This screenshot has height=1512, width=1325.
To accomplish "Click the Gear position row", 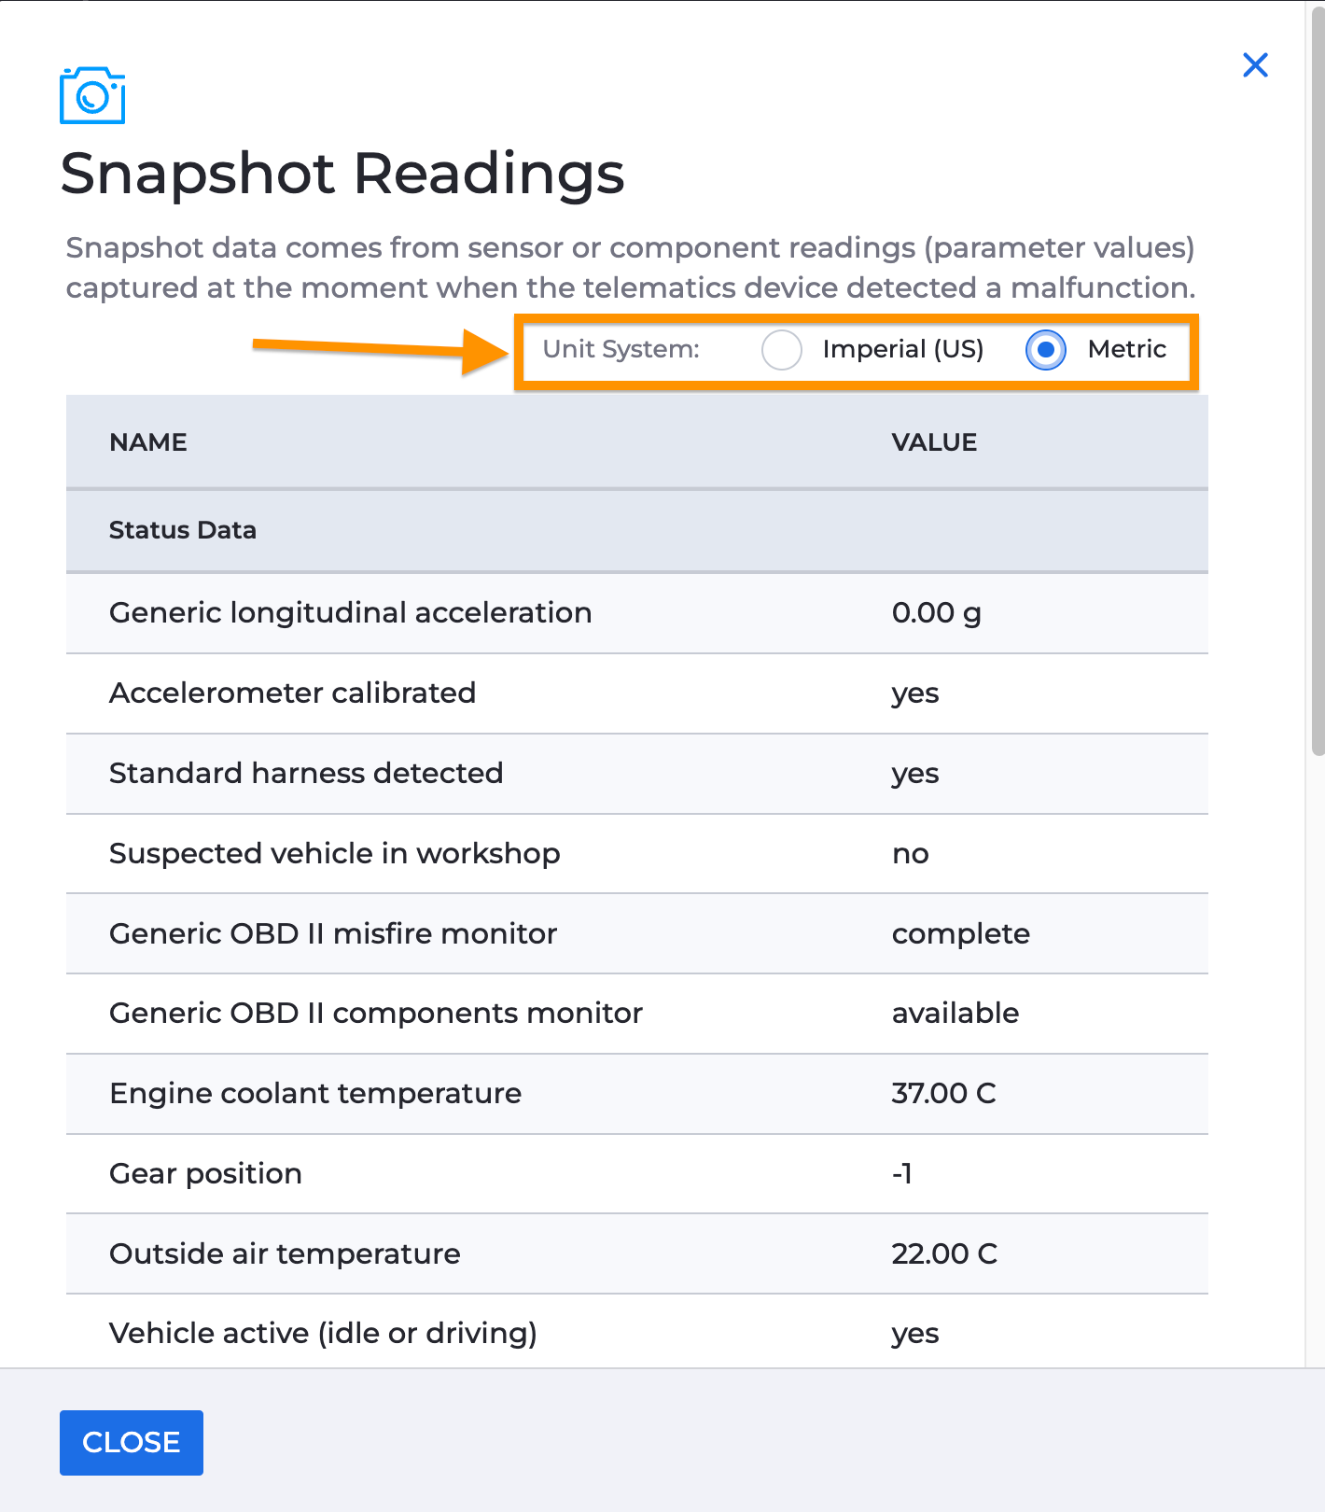I will [x=637, y=1174].
